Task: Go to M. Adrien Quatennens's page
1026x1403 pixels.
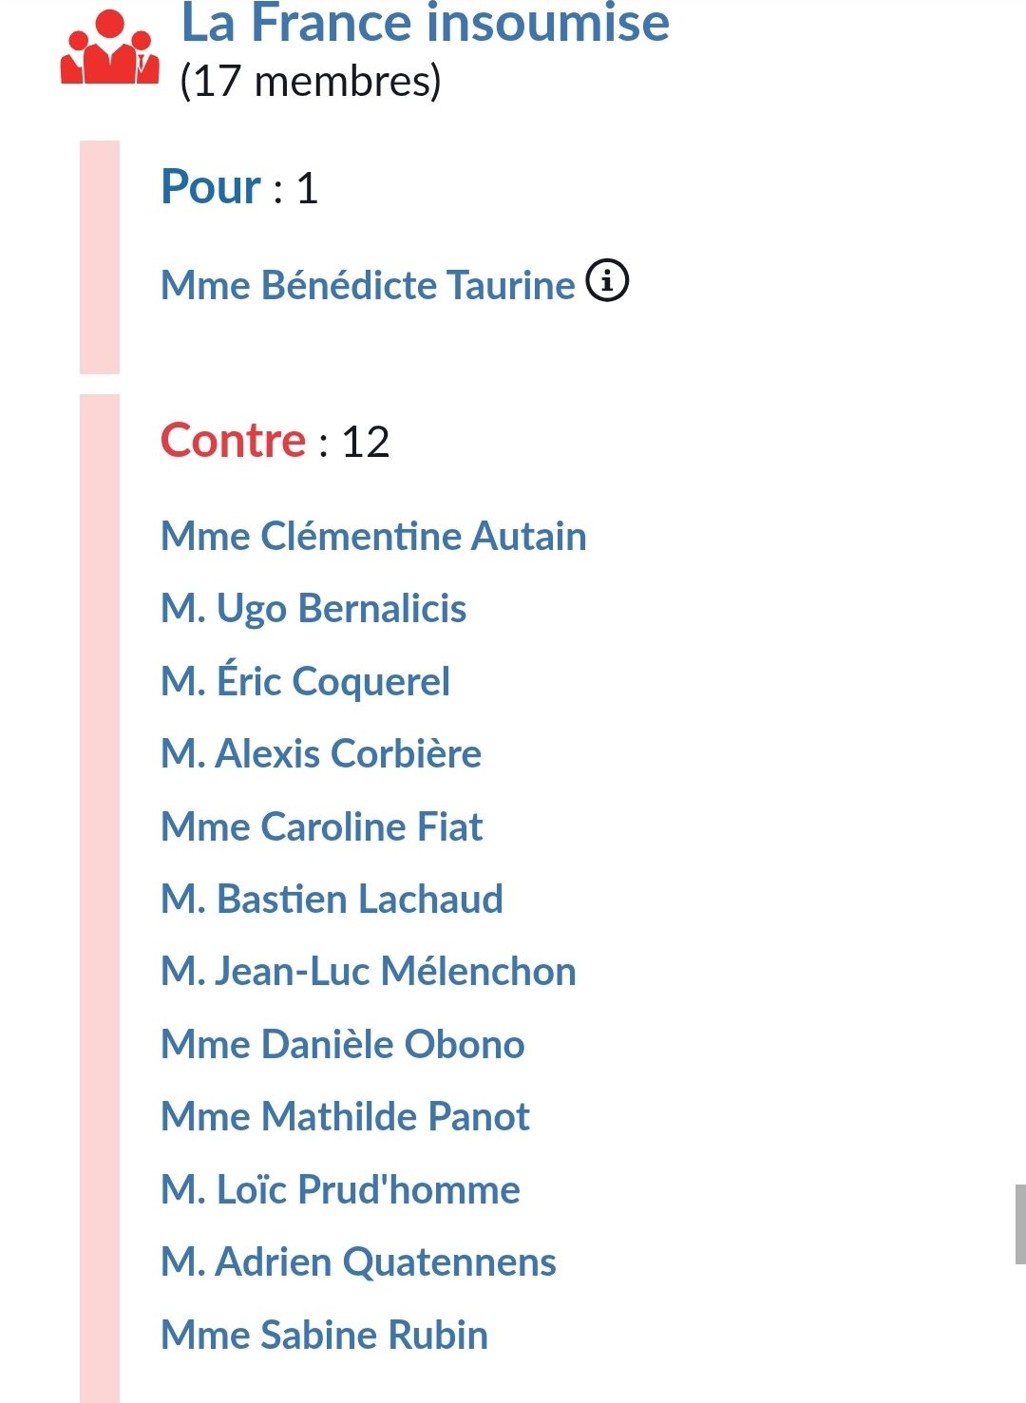Action: pyautogui.click(x=358, y=1261)
